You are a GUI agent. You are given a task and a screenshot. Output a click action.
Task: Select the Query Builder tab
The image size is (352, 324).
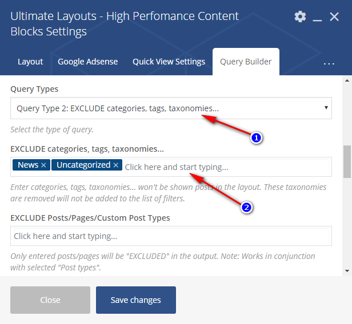tap(246, 62)
